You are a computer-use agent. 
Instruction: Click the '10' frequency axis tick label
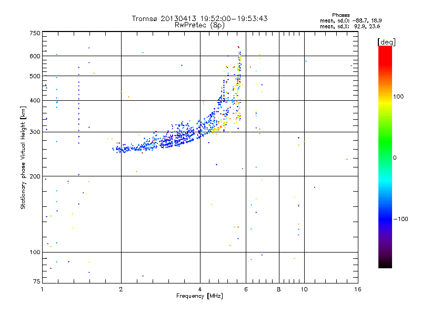(x=304, y=289)
